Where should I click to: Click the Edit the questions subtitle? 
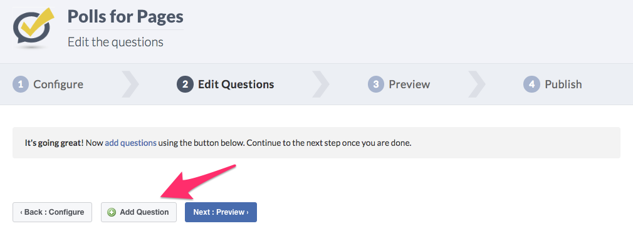click(x=115, y=42)
